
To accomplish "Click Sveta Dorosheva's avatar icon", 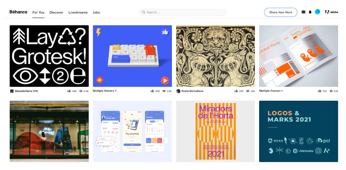I will (x=178, y=91).
